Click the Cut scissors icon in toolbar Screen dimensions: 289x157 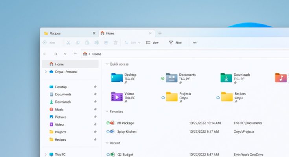click(68, 43)
